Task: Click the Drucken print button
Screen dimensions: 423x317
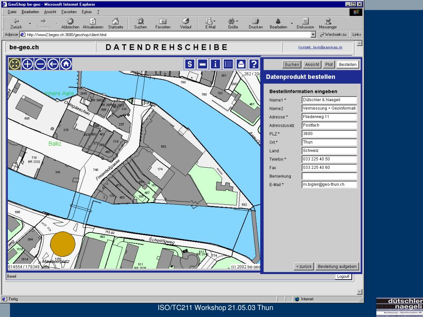Action: point(256,24)
